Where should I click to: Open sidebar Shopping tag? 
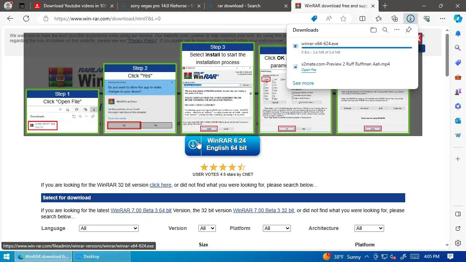click(x=458, y=63)
